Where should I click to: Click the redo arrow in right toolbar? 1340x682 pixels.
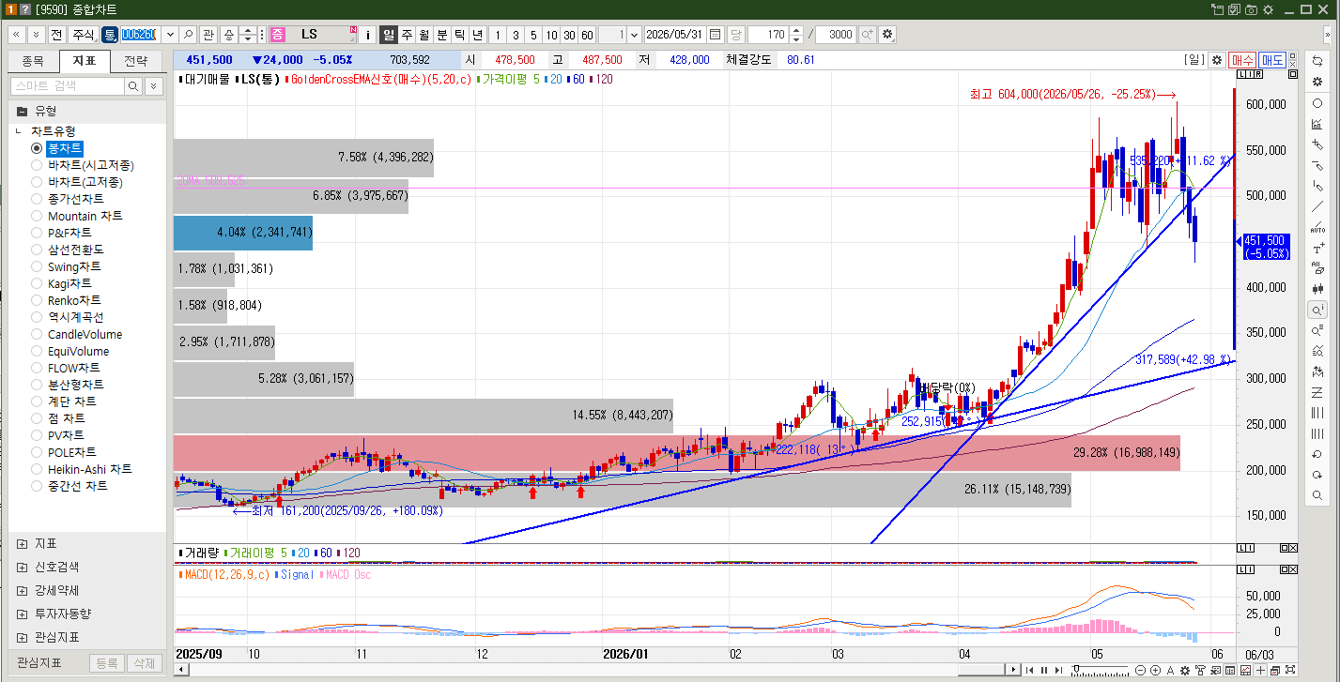[1317, 475]
